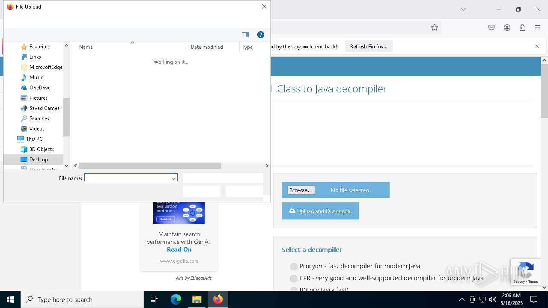The image size is (548, 308).
Task: Select Procyon decompiler radio button
Action: click(294, 267)
